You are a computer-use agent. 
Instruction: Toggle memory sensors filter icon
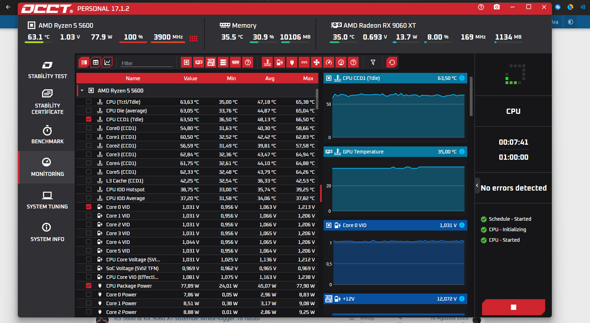(236, 62)
